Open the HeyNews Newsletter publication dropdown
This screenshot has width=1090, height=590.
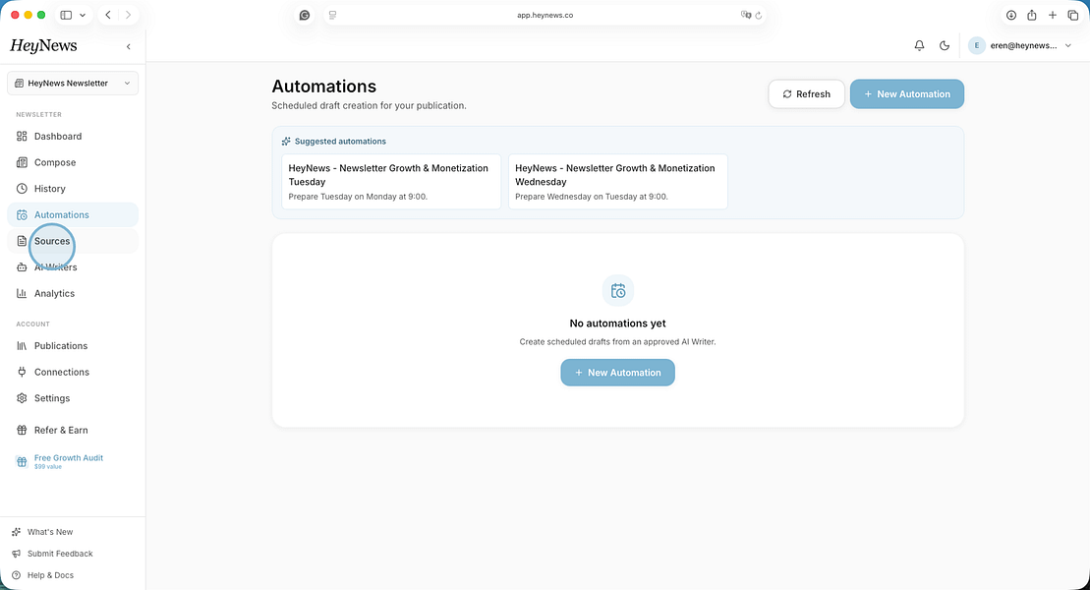[x=73, y=83]
